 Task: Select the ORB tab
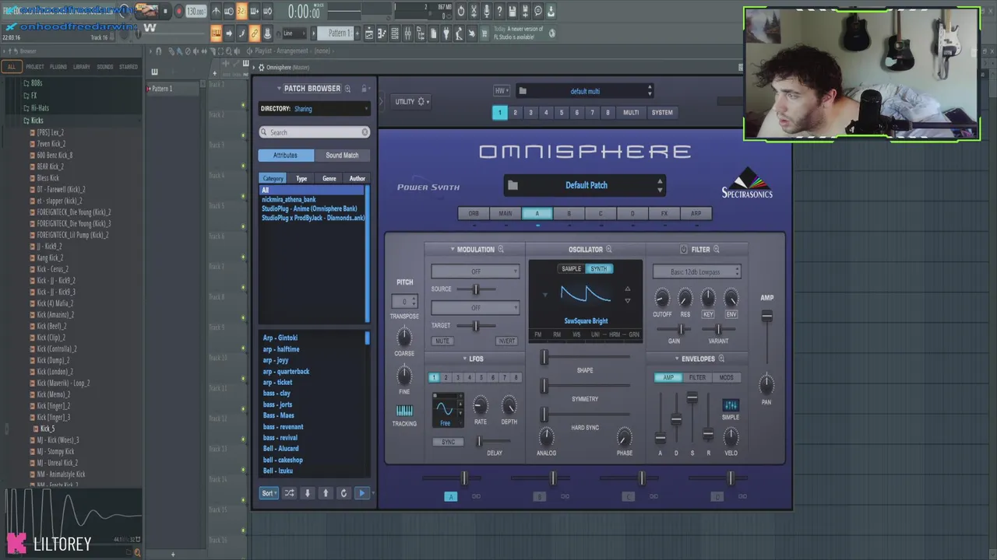point(474,213)
